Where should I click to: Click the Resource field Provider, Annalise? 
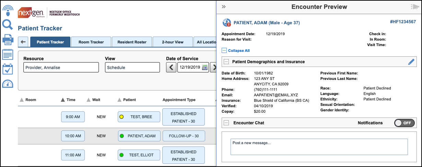coord(61,67)
